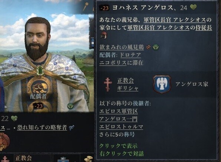
Task: Open the ギリシャ culture link
Action: [x=128, y=88]
